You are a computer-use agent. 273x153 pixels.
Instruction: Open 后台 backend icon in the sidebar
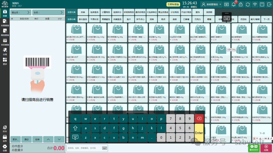(5, 129)
